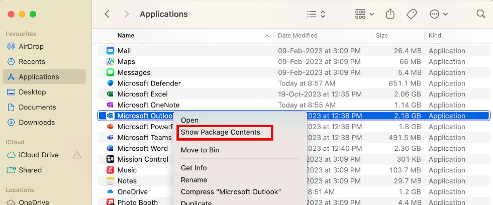Select the Maps app icon
The image size is (493, 205).
pyautogui.click(x=110, y=62)
